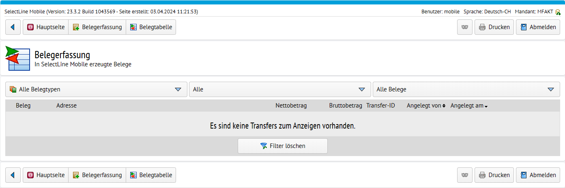
Task: Click Abmelden in the bottom toolbar
Action: (x=538, y=175)
